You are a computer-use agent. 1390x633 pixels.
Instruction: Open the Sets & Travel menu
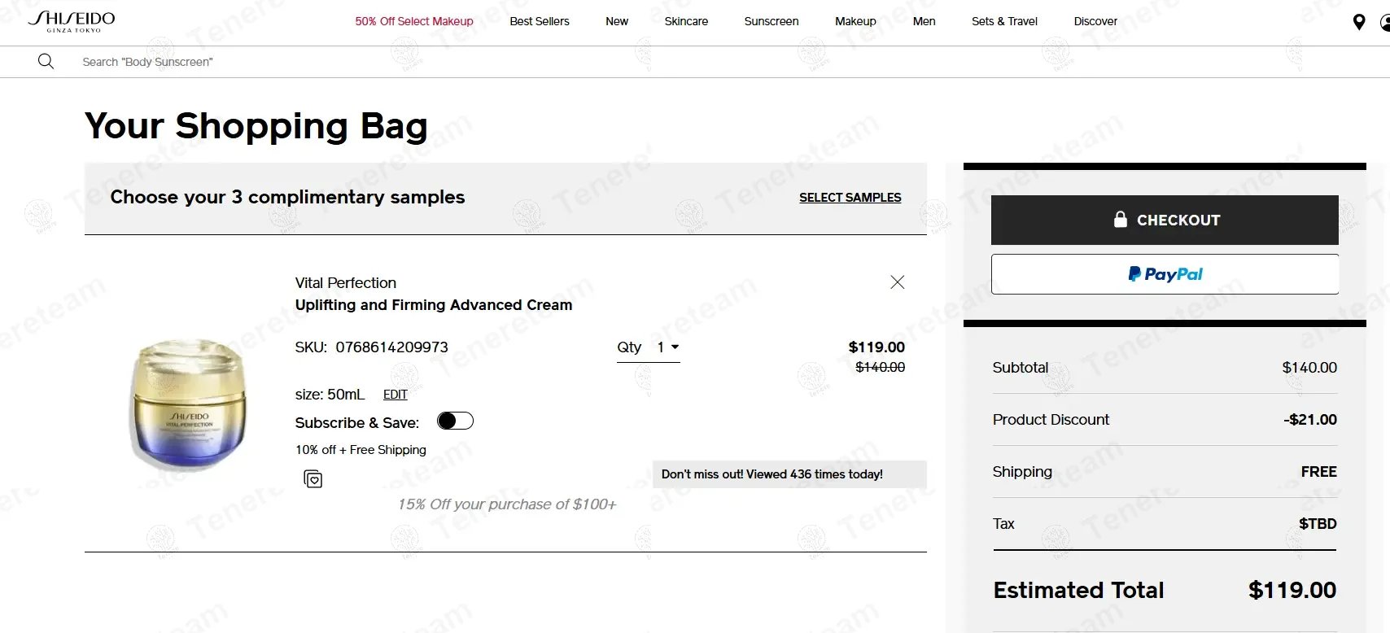pos(1004,21)
